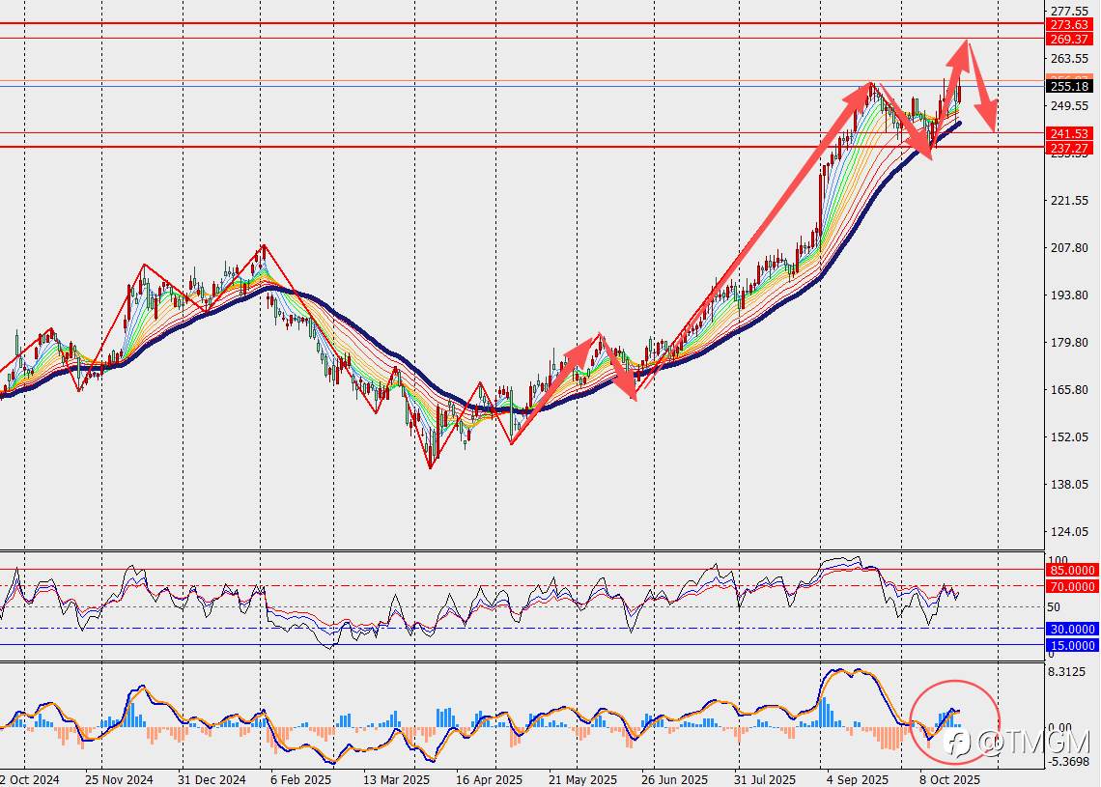
Task: Click the 16 Apr 2025 date label
Action: [x=490, y=780]
